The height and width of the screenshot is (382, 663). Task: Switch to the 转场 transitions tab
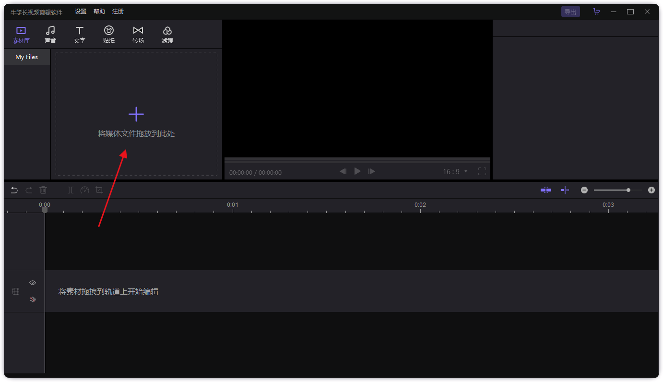click(138, 35)
